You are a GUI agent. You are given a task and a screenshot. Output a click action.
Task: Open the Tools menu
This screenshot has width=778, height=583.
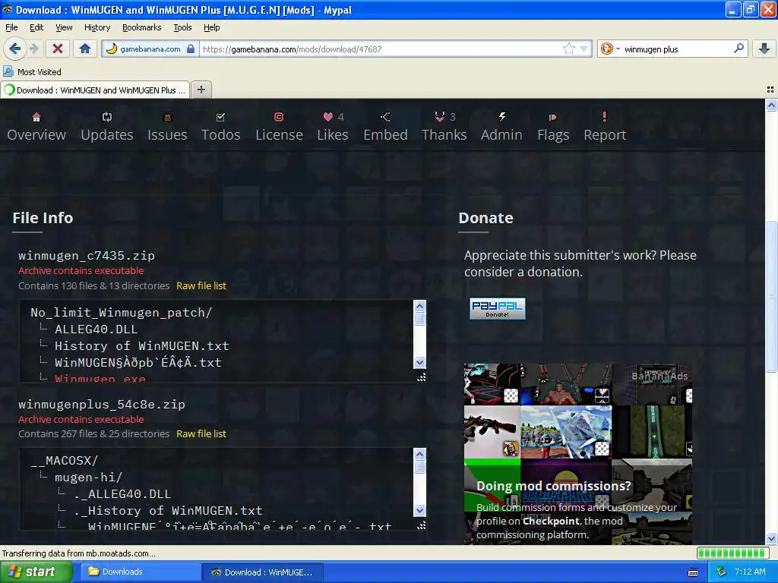coord(182,27)
